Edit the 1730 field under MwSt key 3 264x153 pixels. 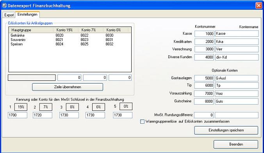coord(69,115)
